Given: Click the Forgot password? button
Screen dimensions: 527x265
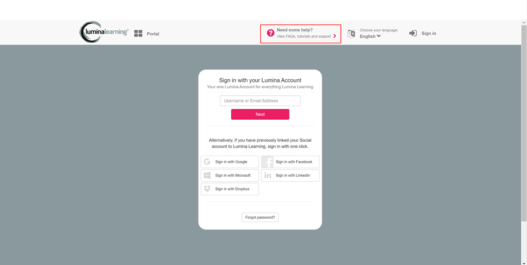Looking at the screenshot, I should coord(260,217).
